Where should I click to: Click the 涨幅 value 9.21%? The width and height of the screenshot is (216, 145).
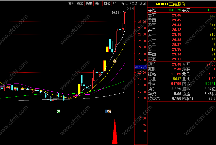[x=176, y=74]
